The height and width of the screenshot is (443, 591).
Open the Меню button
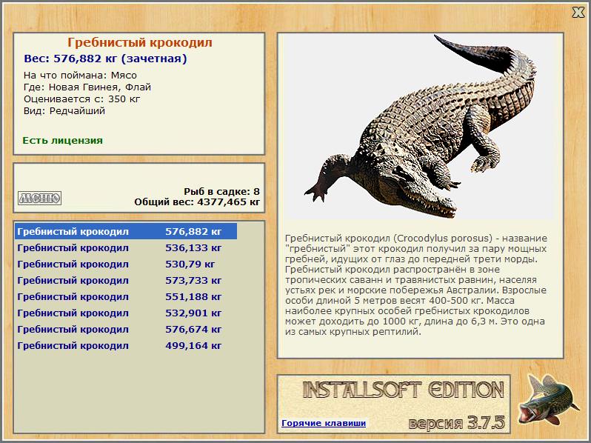click(39, 198)
